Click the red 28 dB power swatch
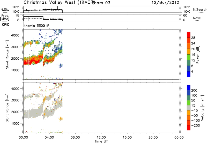This screenshot has height=143, width=207. point(189,35)
